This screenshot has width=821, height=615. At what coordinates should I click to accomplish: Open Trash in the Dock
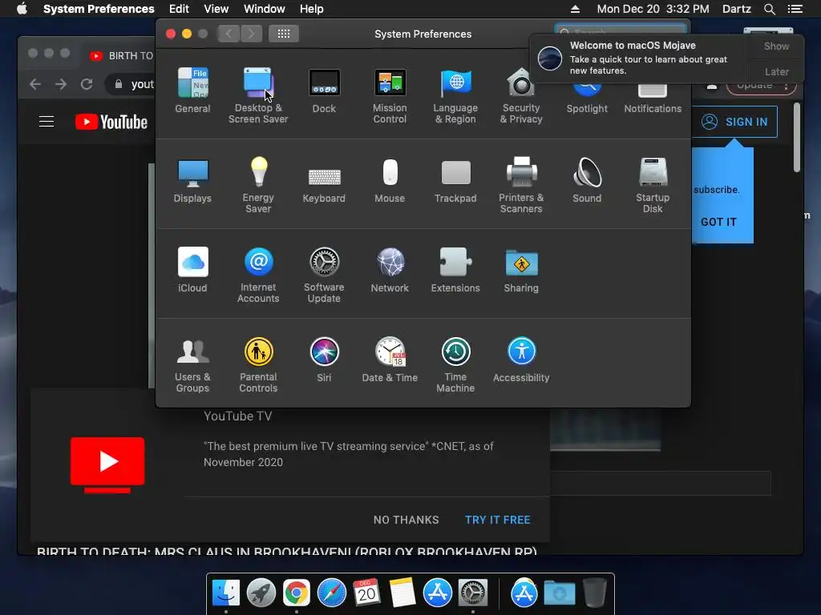(x=595, y=593)
